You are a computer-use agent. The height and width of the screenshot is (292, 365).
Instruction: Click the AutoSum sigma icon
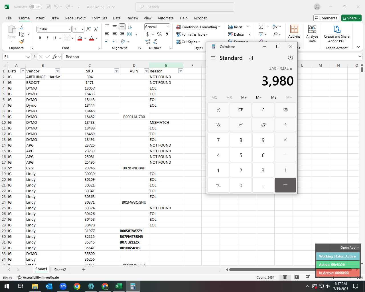click(261, 27)
